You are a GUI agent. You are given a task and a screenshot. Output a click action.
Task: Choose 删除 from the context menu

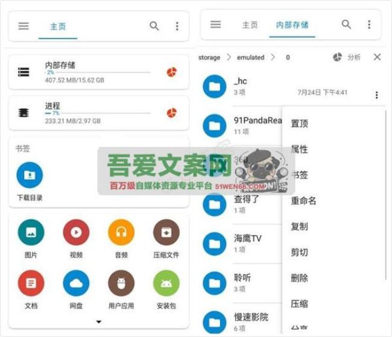coord(299,278)
